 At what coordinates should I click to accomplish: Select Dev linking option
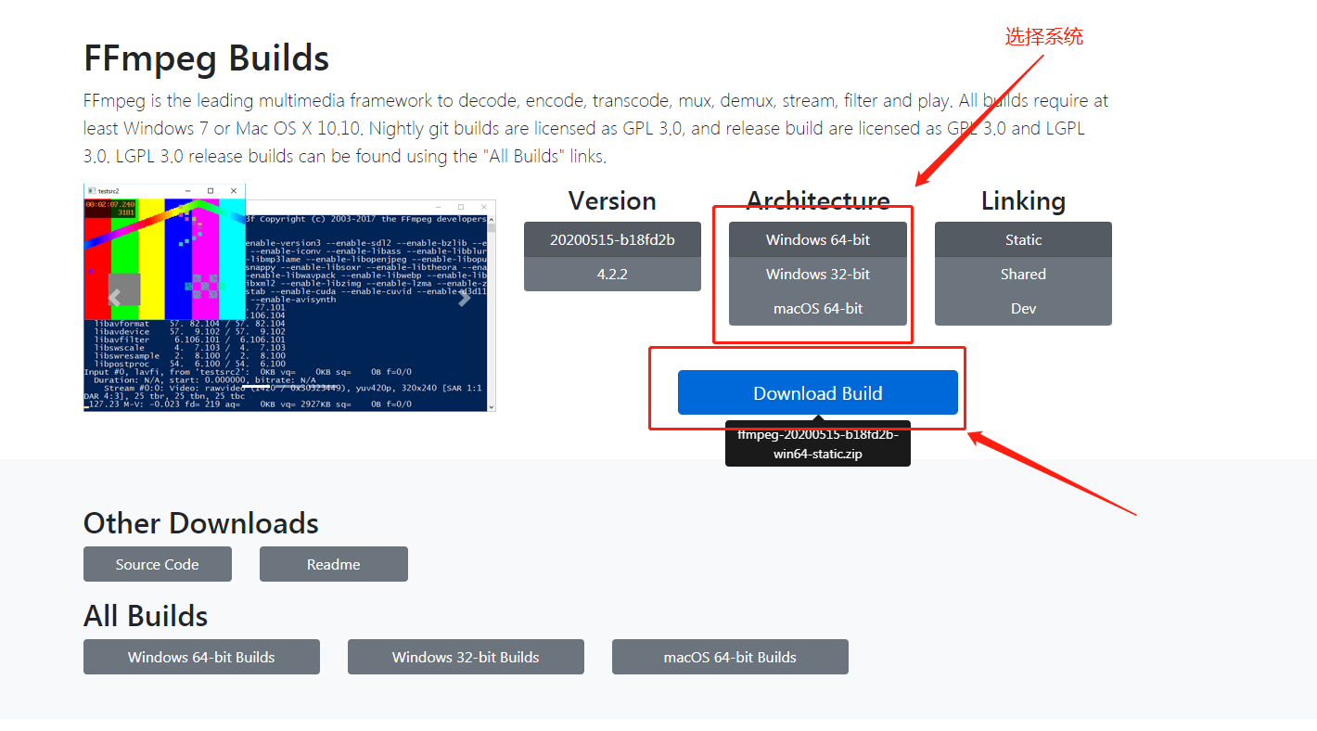1023,308
